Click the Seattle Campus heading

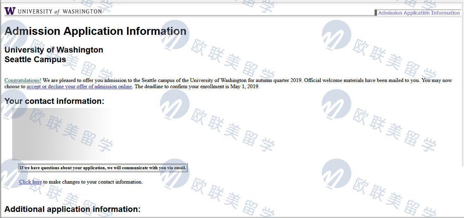coord(35,59)
